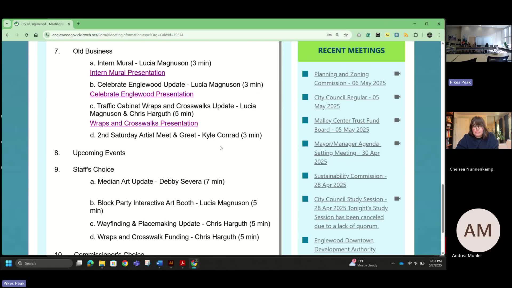Open Chrome three-dot menu

pyautogui.click(x=439, y=35)
